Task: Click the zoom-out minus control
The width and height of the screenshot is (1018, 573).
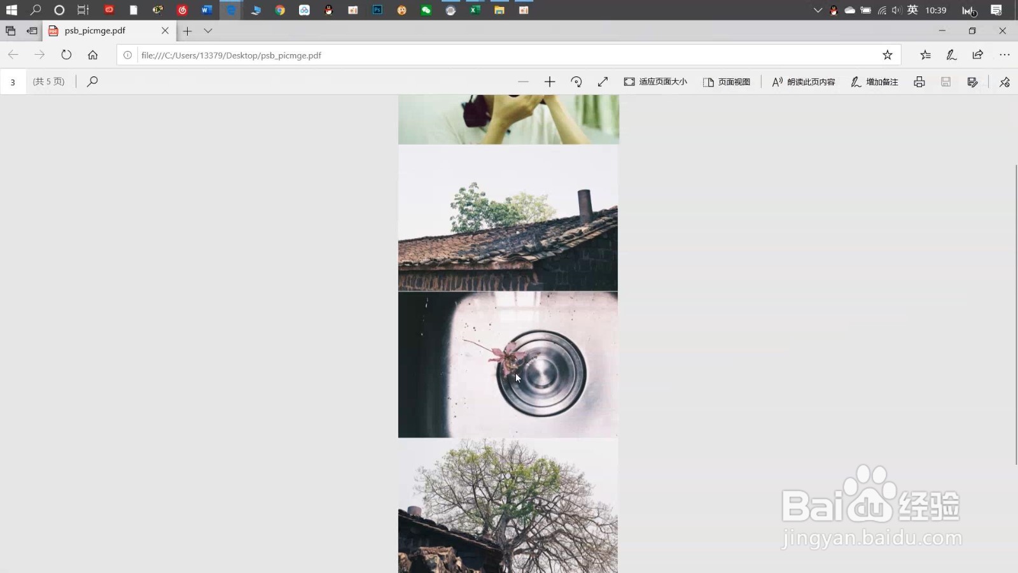Action: point(524,81)
